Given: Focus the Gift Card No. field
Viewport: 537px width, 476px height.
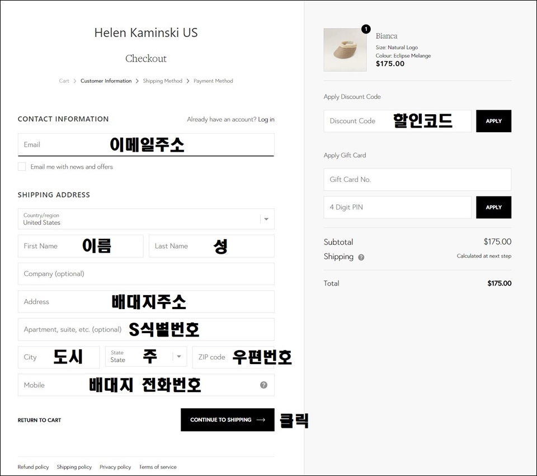Looking at the screenshot, I should [x=417, y=179].
